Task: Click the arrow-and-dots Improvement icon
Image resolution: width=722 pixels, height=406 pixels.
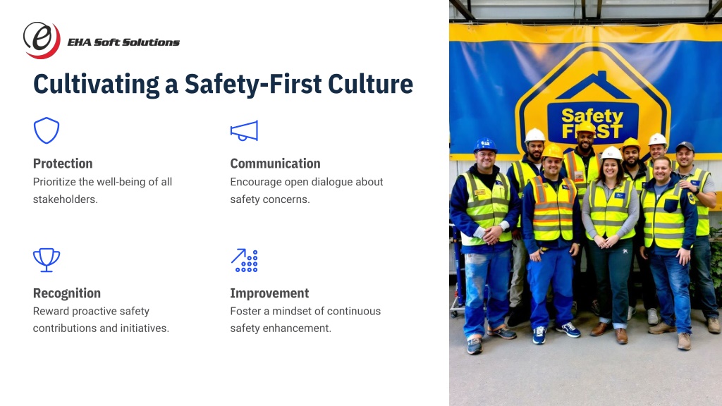Action: (x=244, y=261)
